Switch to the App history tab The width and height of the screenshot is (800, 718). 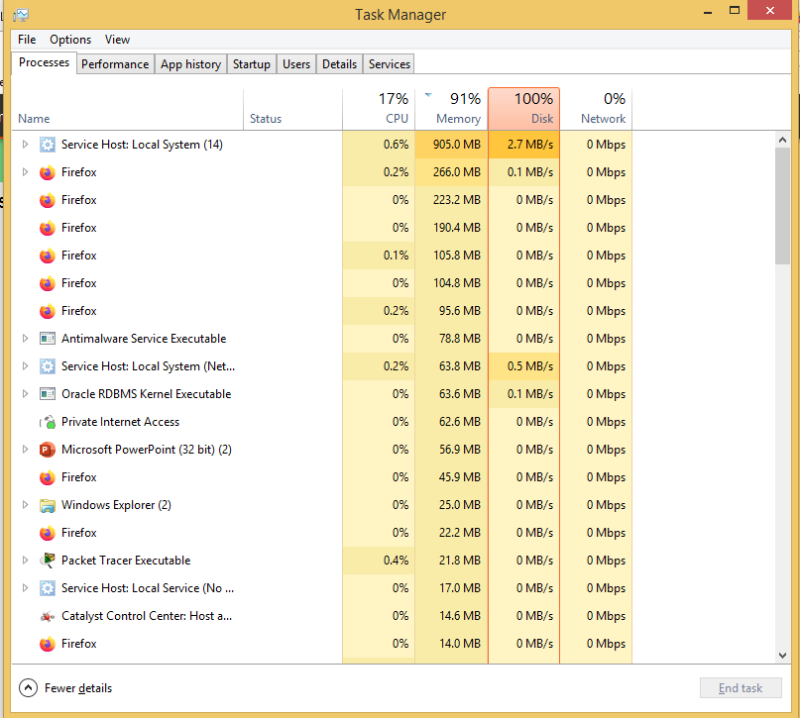190,64
